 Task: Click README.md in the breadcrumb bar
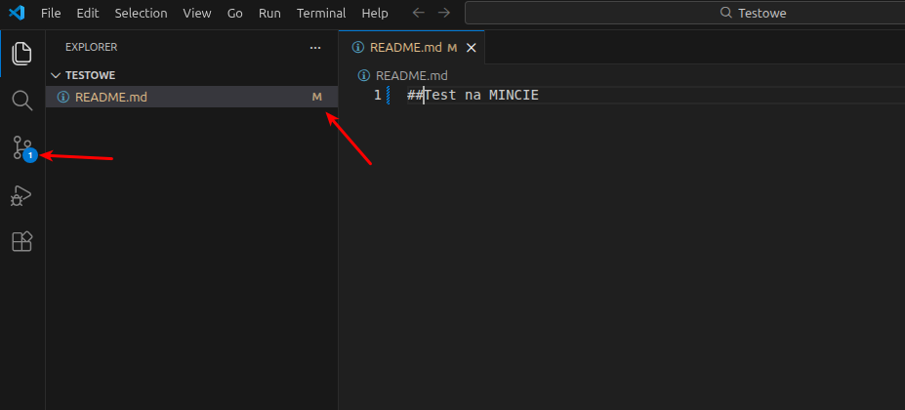click(412, 75)
